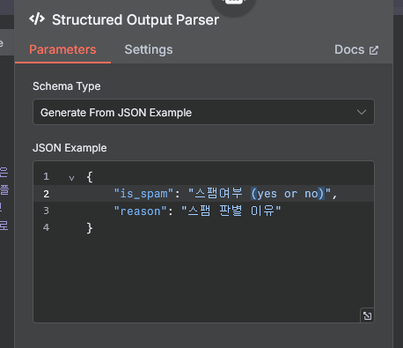Click the Schema Type dropdown chevron
This screenshot has height=348, width=403.
click(x=362, y=112)
